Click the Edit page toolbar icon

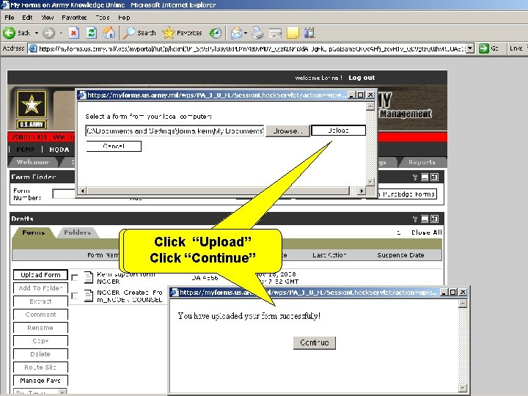[x=275, y=33]
